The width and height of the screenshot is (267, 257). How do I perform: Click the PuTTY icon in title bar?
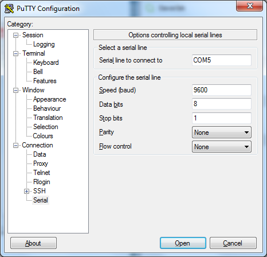click(x=9, y=9)
